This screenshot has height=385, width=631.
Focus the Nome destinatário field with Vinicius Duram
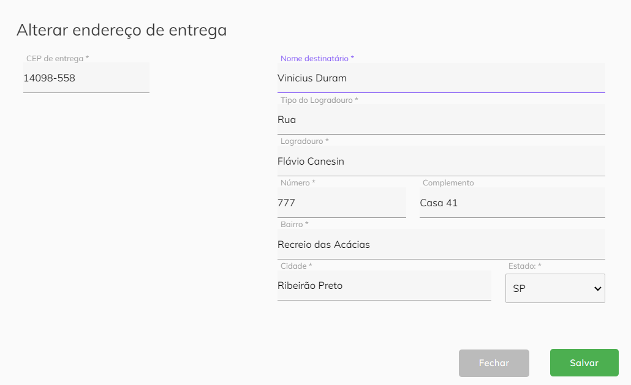(x=441, y=78)
